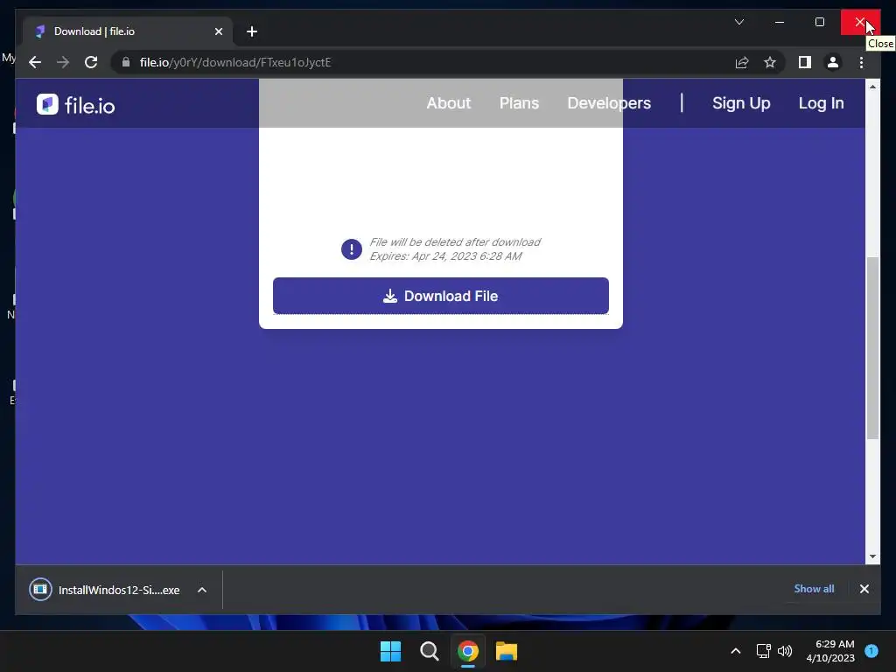896x672 pixels.
Task: Click the vertical scrollbar thumb
Action: click(872, 348)
